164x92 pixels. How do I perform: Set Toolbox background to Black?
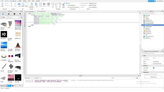(x=14, y=86)
